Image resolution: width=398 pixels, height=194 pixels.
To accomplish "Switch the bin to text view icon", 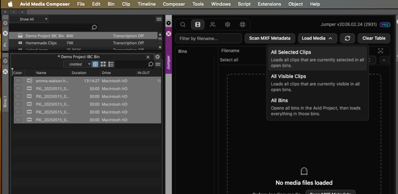I will coord(95,64).
